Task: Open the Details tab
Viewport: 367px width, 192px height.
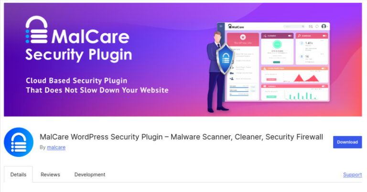Action: point(18,174)
